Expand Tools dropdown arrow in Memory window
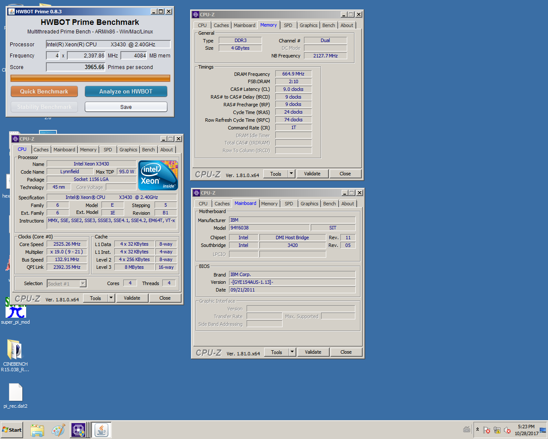The image size is (548, 439). pyautogui.click(x=292, y=174)
